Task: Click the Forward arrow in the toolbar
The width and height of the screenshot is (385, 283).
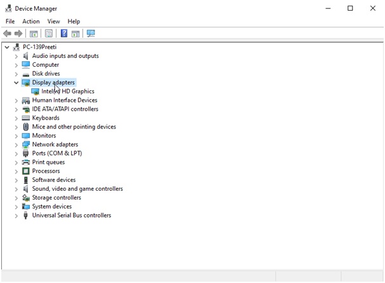Action: (x=18, y=34)
